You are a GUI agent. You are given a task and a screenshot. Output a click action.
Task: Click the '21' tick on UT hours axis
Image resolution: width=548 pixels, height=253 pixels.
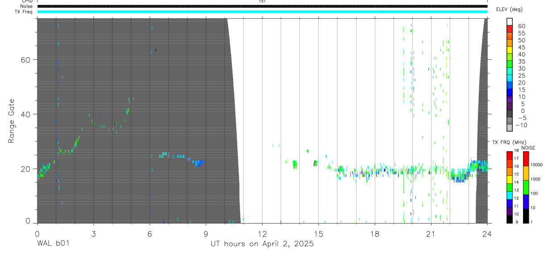tap(431, 233)
